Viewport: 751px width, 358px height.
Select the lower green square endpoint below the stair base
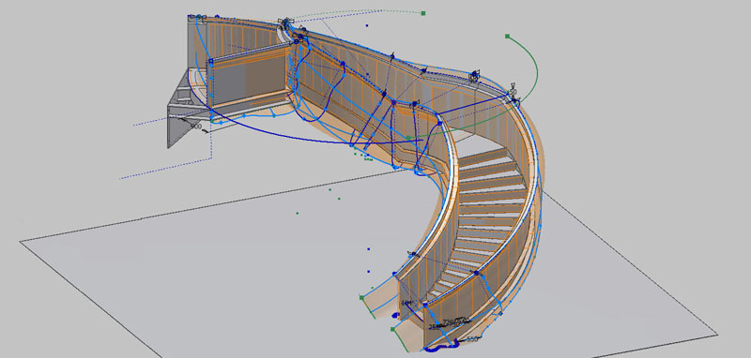click(392, 329)
